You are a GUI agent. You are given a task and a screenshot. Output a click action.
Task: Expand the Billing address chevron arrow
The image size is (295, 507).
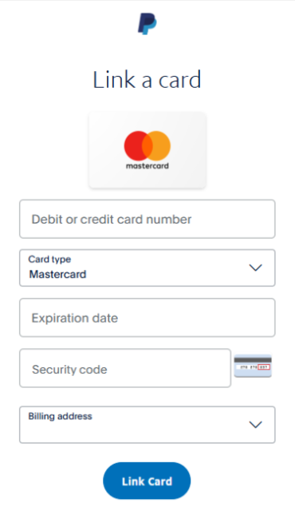click(255, 425)
